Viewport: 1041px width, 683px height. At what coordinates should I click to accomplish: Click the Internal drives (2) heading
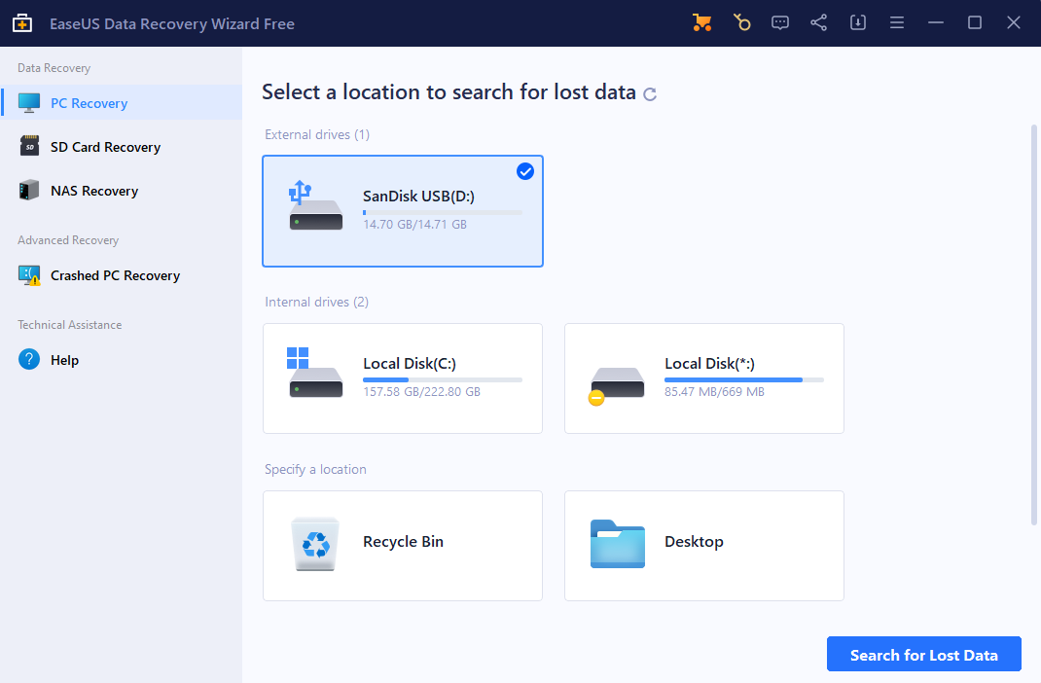click(x=316, y=302)
